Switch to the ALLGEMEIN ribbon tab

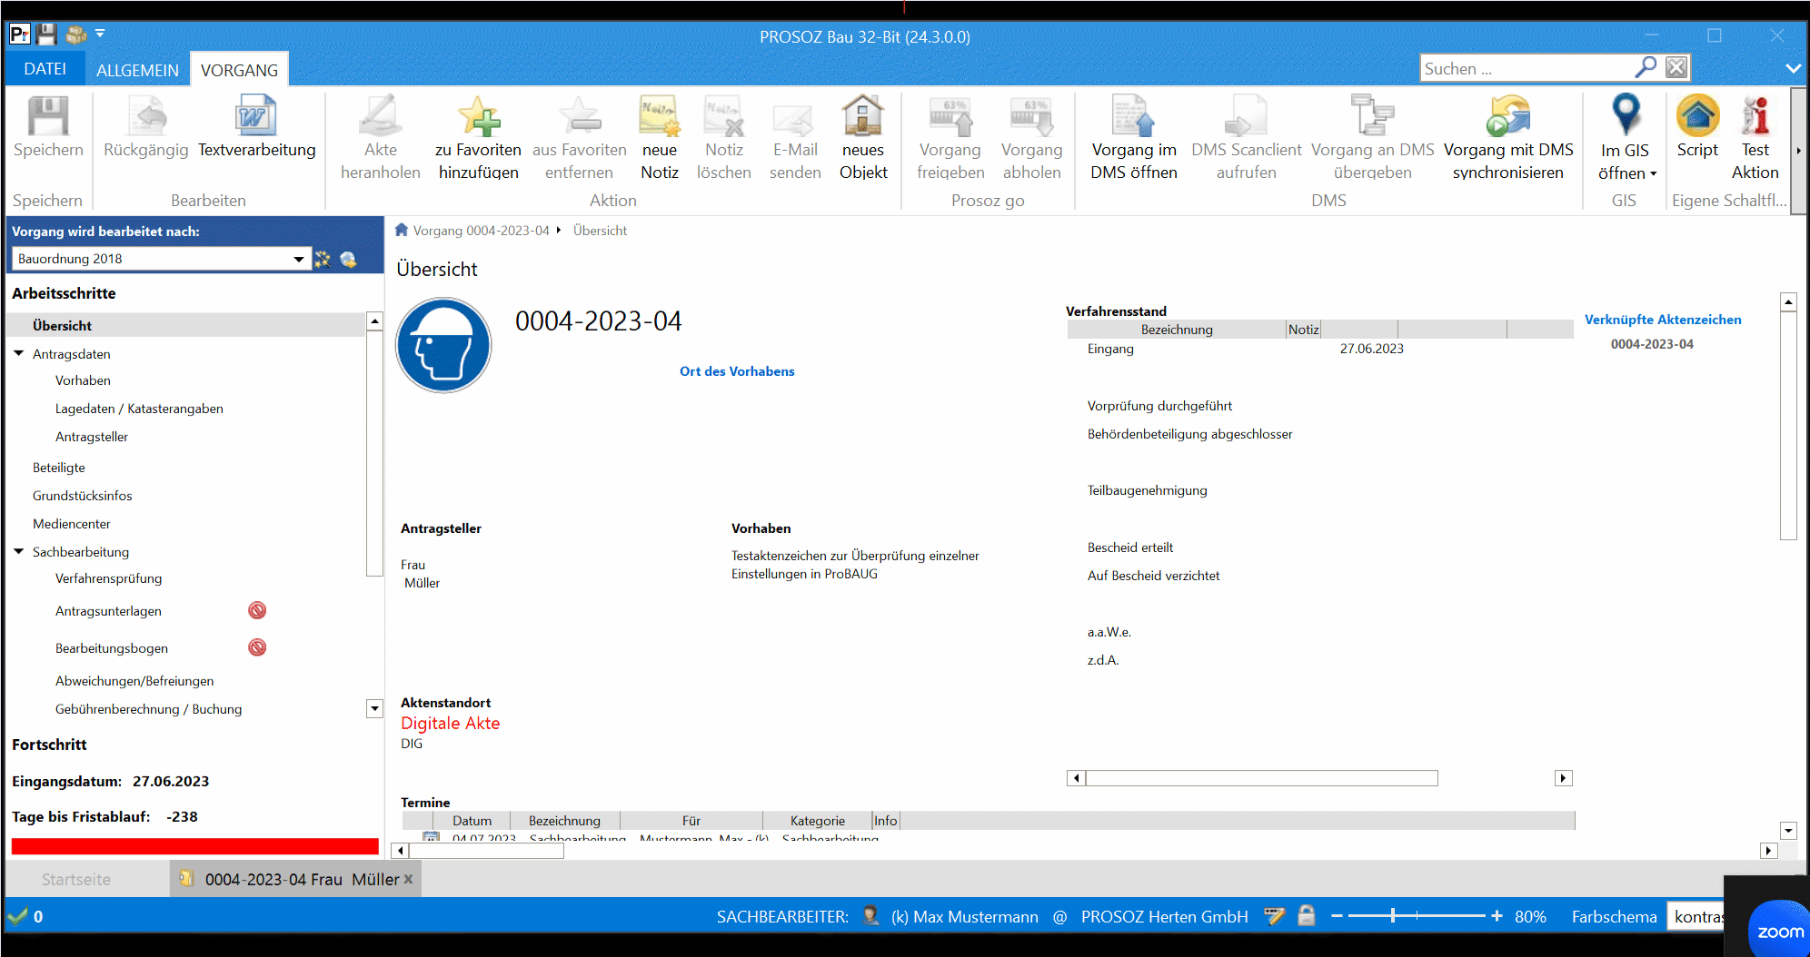click(x=137, y=70)
